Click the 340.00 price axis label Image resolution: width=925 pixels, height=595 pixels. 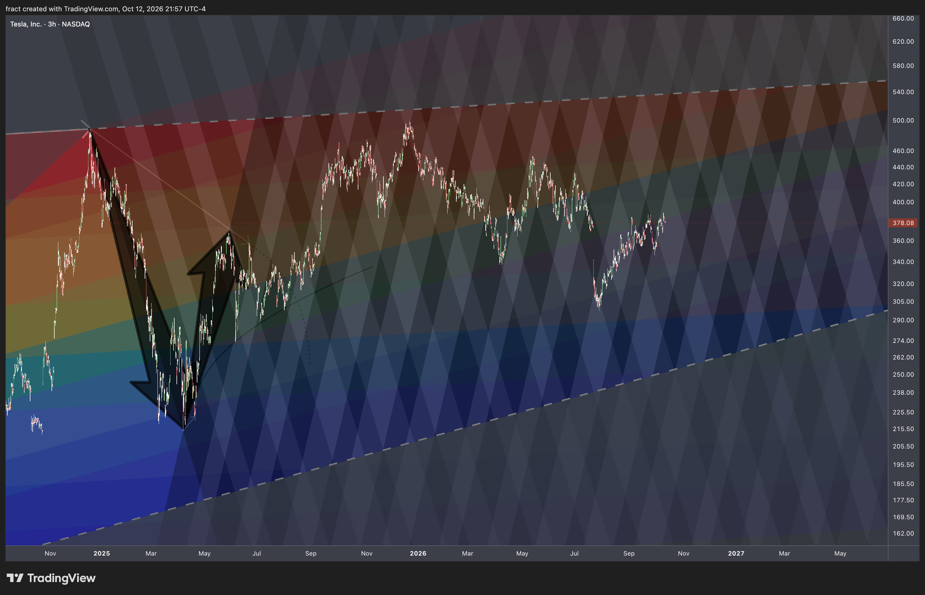(903, 262)
